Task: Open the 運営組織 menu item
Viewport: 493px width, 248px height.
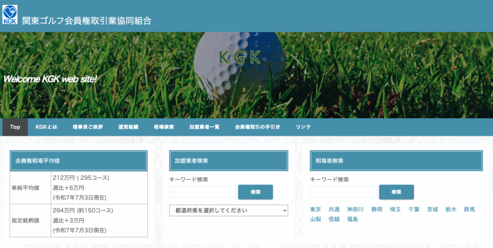Action: [128, 127]
